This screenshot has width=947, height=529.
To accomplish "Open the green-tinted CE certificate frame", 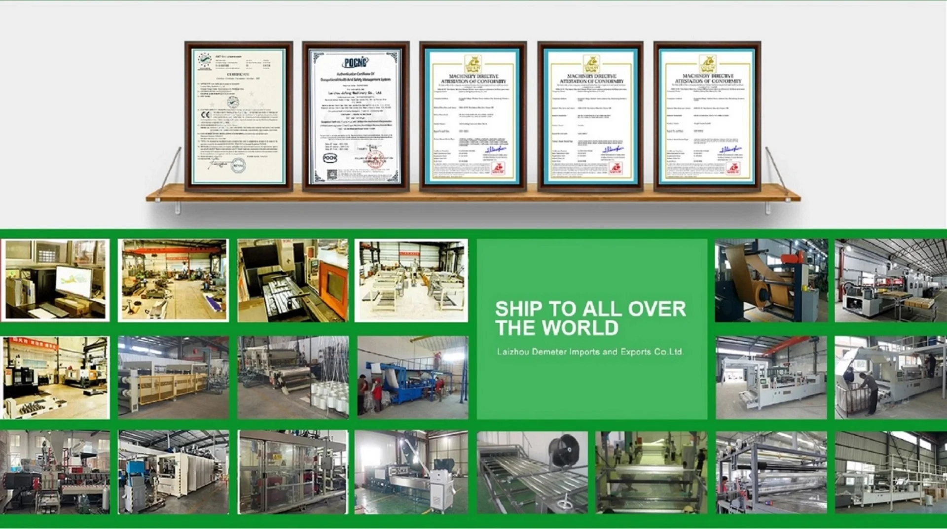I will tap(238, 116).
